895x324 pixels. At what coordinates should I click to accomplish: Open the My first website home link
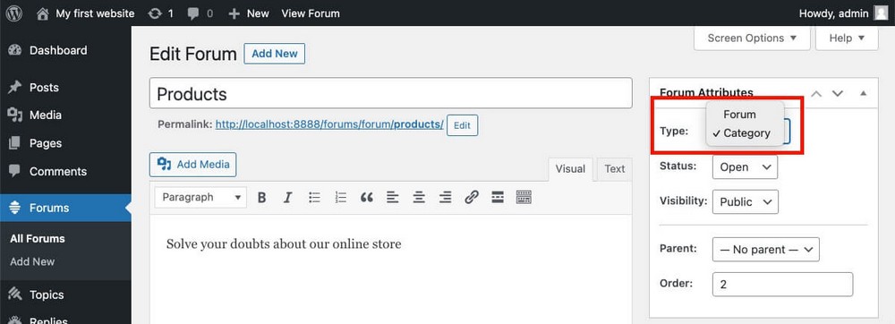pos(86,13)
